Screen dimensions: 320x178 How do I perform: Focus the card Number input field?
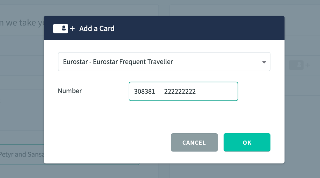point(218,91)
